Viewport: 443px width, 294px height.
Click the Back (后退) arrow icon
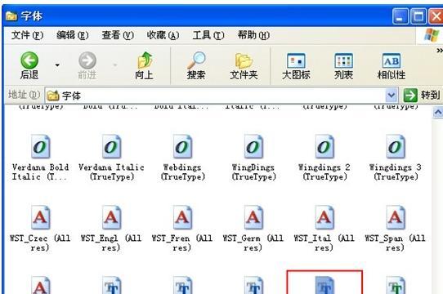(29, 60)
